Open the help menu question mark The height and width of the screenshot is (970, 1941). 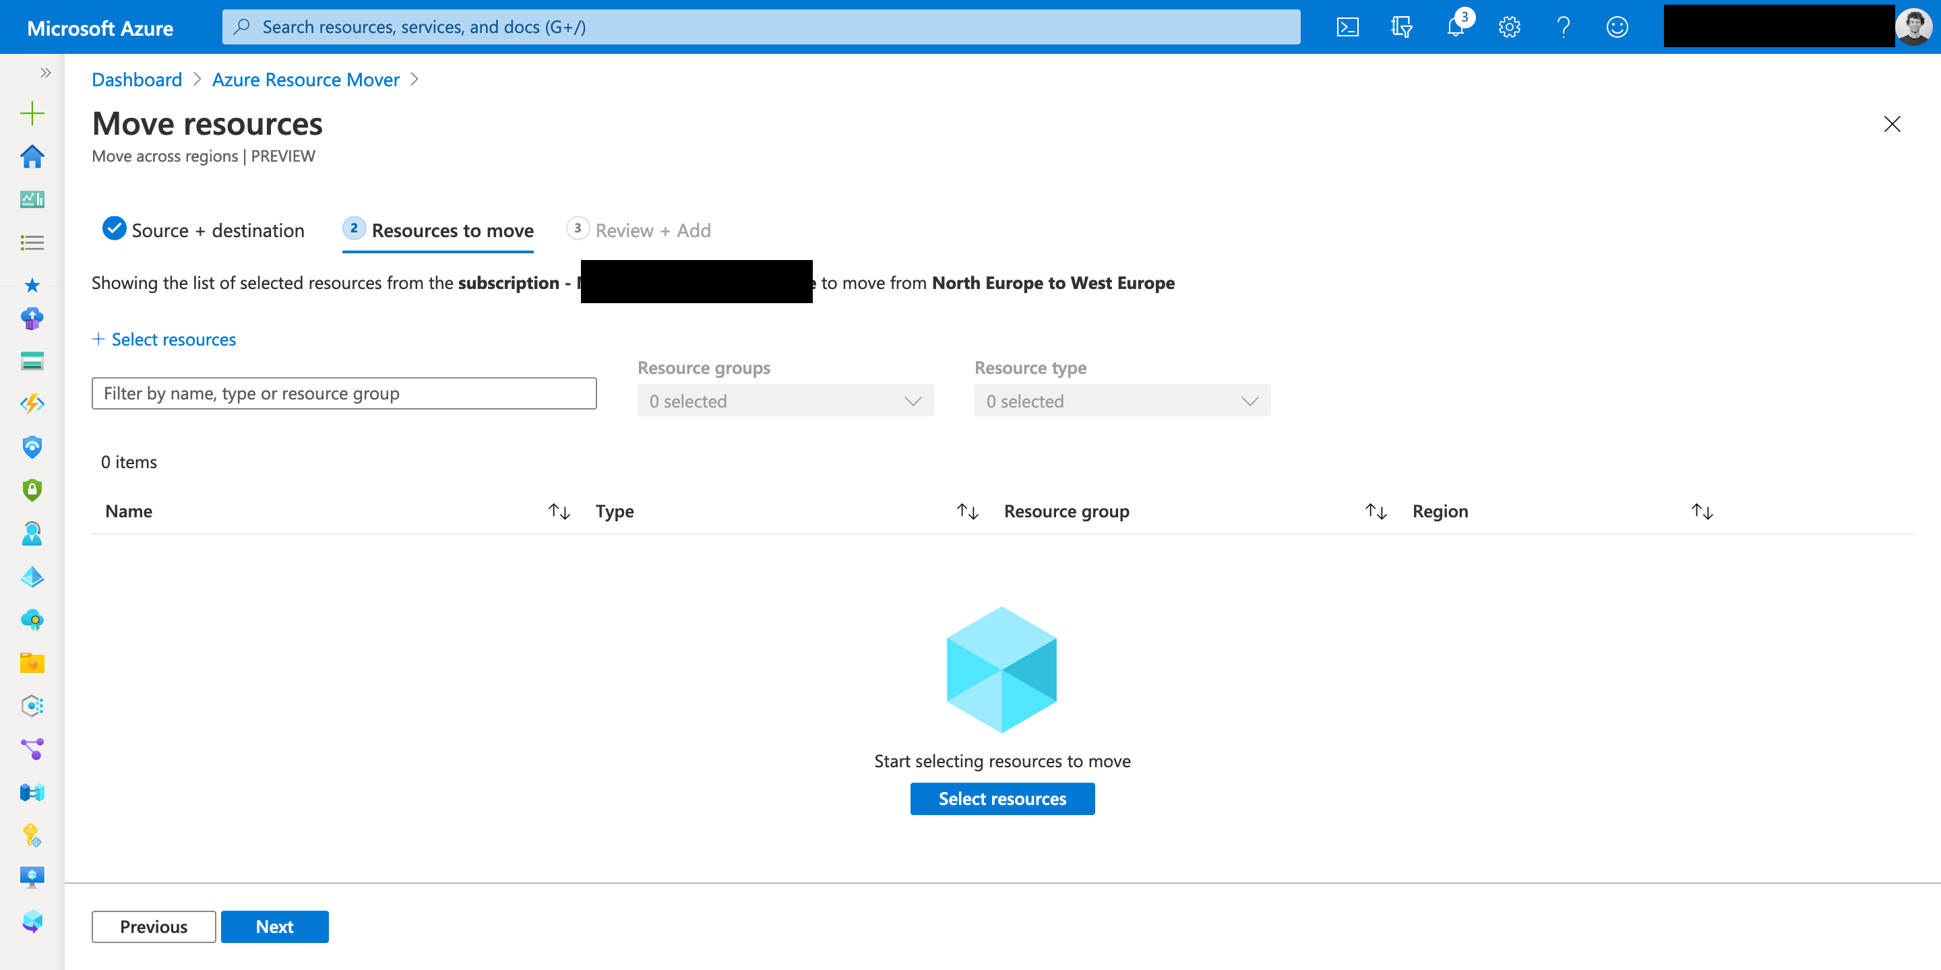click(x=1564, y=26)
